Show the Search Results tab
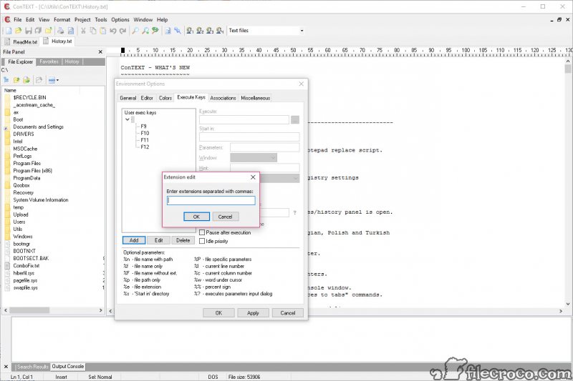573x381 pixels. pos(32,367)
